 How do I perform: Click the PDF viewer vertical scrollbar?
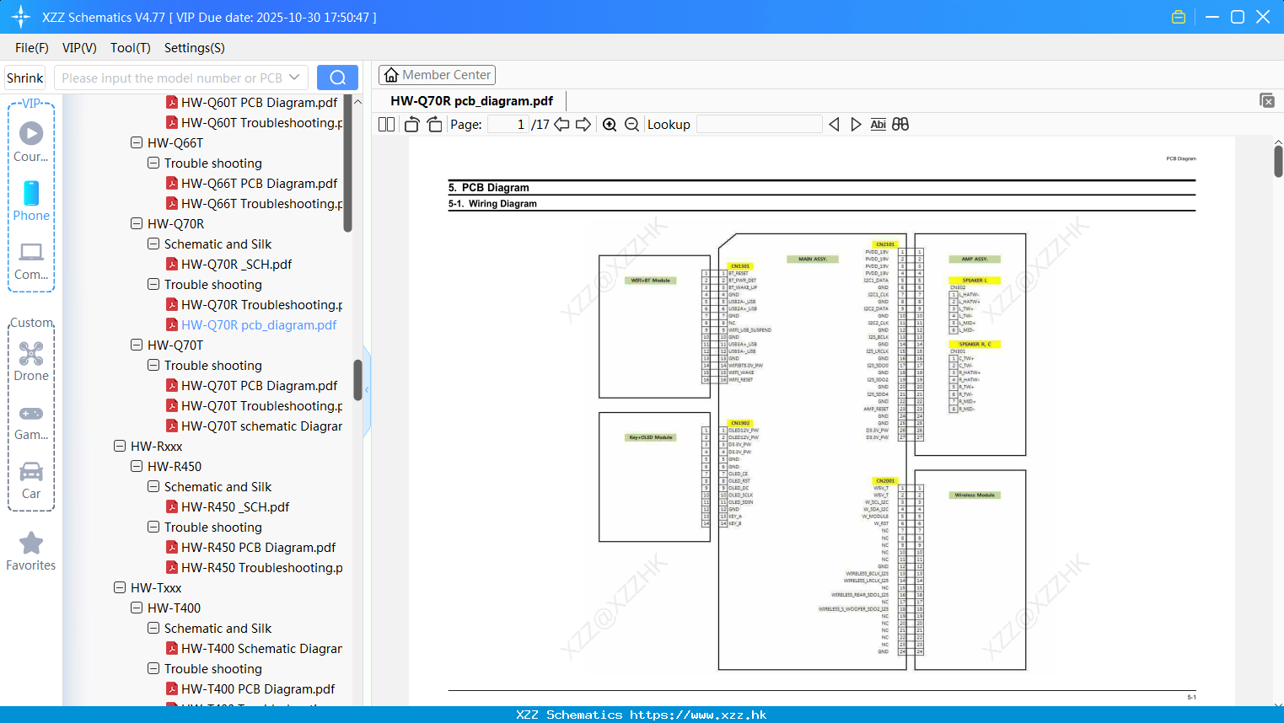1278,161
